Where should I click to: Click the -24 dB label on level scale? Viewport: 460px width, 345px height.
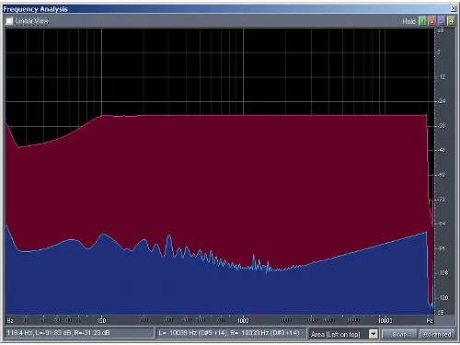[442, 101]
